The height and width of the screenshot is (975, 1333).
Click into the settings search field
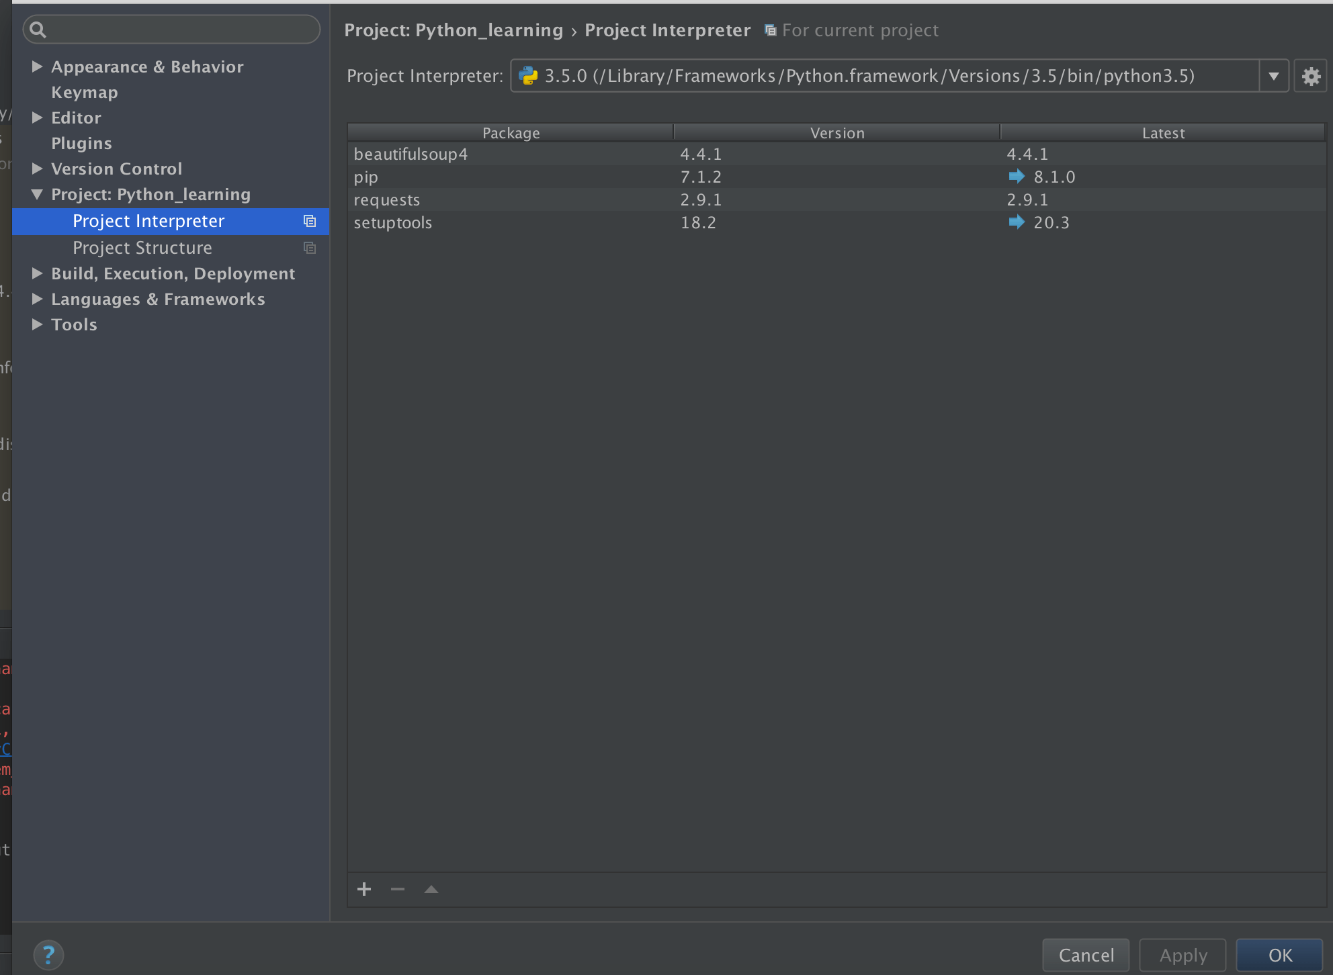coord(172,30)
